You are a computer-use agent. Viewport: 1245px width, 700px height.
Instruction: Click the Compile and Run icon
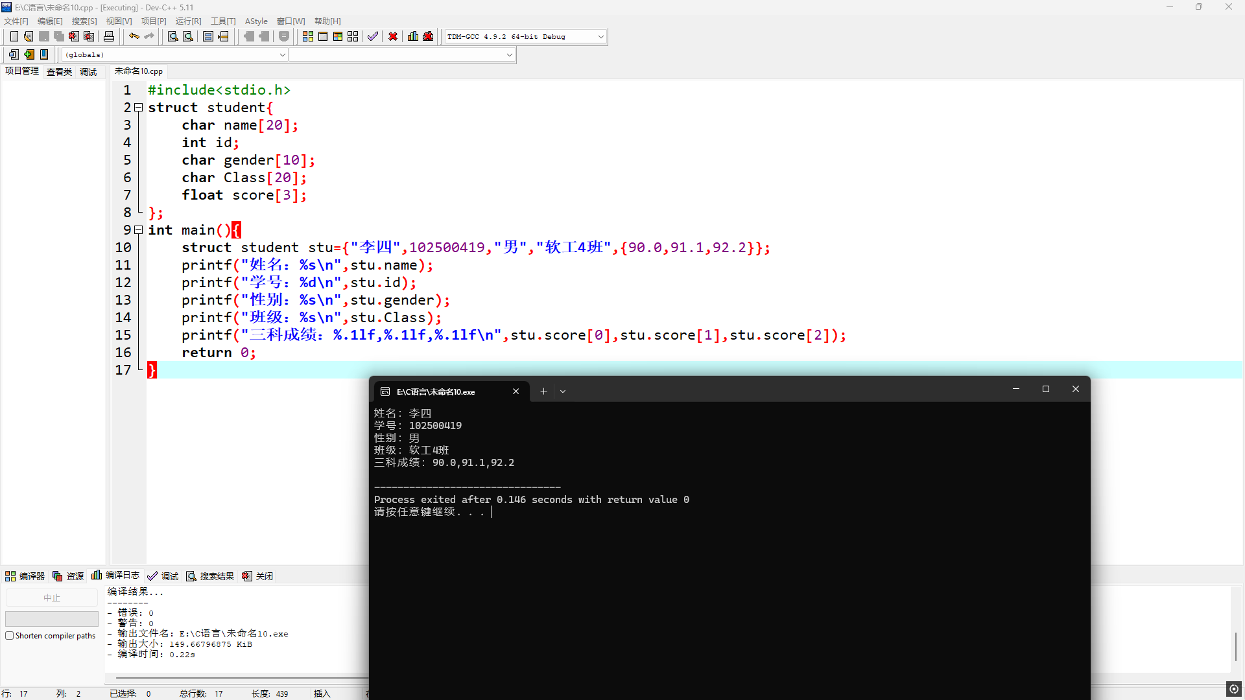click(338, 37)
